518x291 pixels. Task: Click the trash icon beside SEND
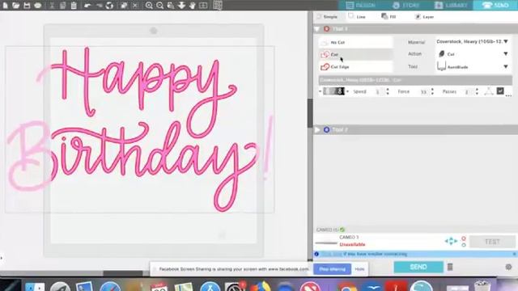[x=450, y=267]
